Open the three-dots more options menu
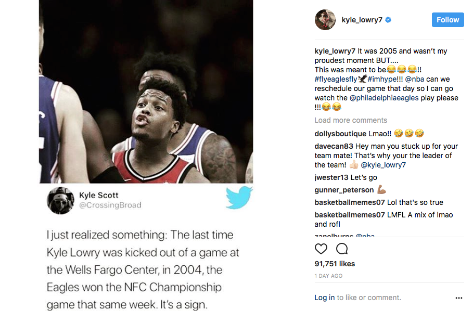The height and width of the screenshot is (311, 473). click(458, 298)
